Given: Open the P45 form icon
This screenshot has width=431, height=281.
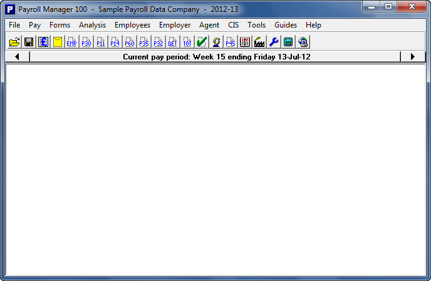Looking at the screenshot, I should coord(231,42).
